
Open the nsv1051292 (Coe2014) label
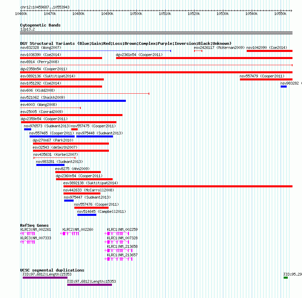pyautogui.click(x=41, y=83)
